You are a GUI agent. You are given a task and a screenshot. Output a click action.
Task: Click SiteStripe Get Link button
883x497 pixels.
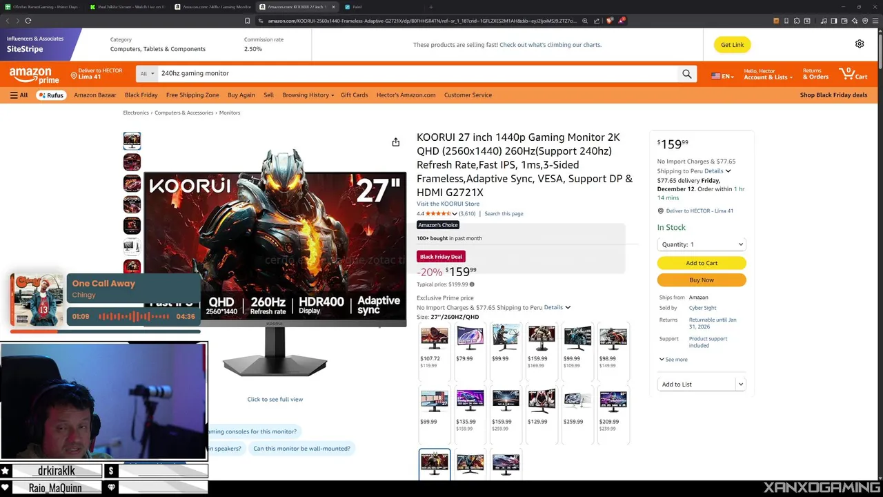[x=732, y=45]
